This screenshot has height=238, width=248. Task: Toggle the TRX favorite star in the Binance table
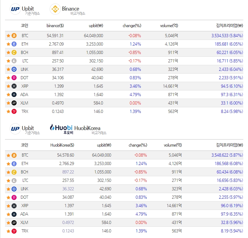click(8, 111)
